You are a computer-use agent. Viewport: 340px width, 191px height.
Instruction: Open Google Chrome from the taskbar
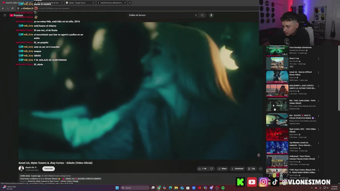coord(159,188)
